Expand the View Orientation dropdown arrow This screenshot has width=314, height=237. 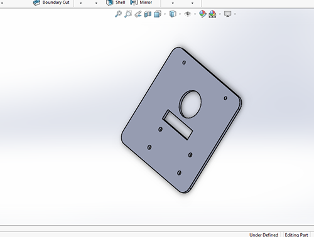[x=165, y=14]
